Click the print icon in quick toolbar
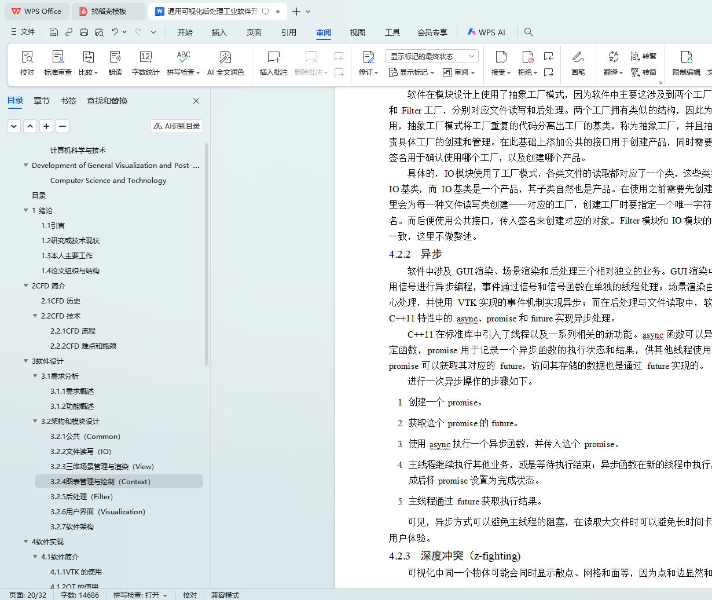 (84, 32)
